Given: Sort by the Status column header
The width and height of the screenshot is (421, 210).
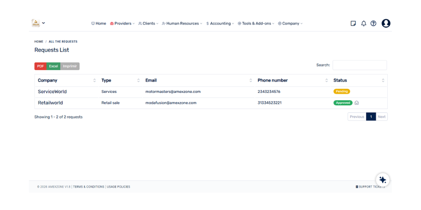Looking at the screenshot, I should [x=359, y=80].
